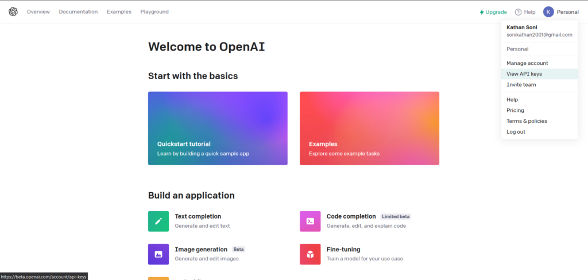
Task: Click Help in the account dropdown menu
Action: [x=539, y=100]
